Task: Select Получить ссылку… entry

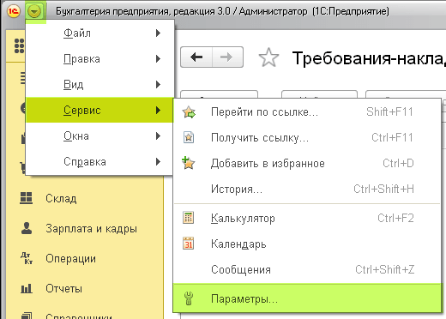Action: pos(307,138)
